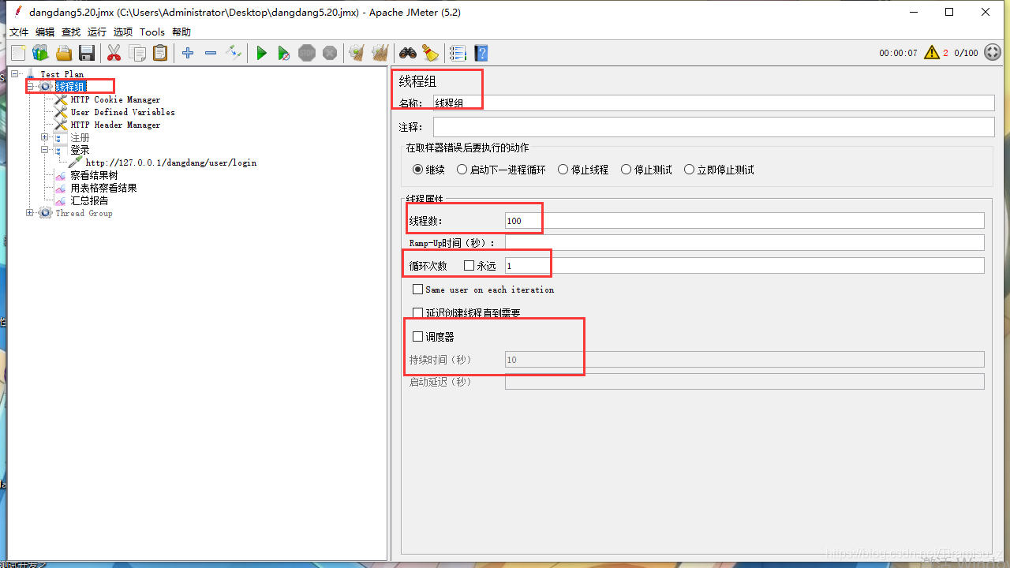Image resolution: width=1010 pixels, height=568 pixels.
Task: Expand the 注册 controller node
Action: [x=45, y=137]
